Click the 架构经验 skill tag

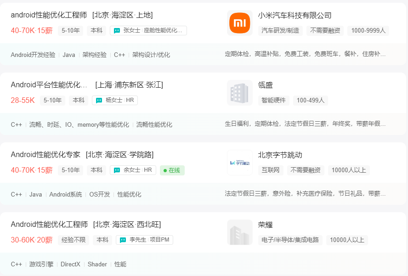[x=95, y=55]
